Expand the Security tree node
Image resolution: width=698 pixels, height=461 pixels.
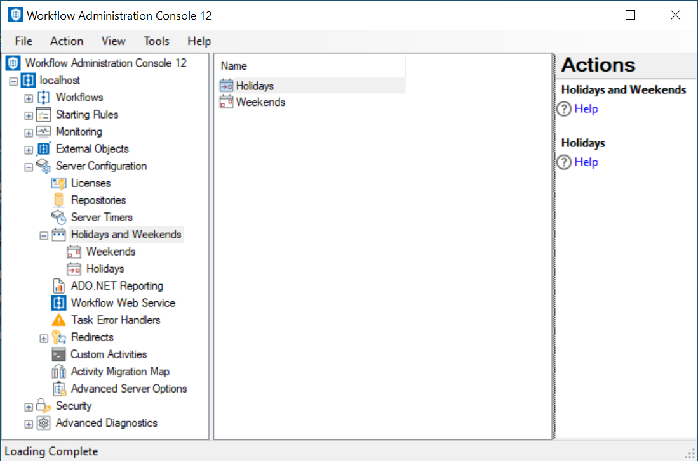[x=29, y=406]
